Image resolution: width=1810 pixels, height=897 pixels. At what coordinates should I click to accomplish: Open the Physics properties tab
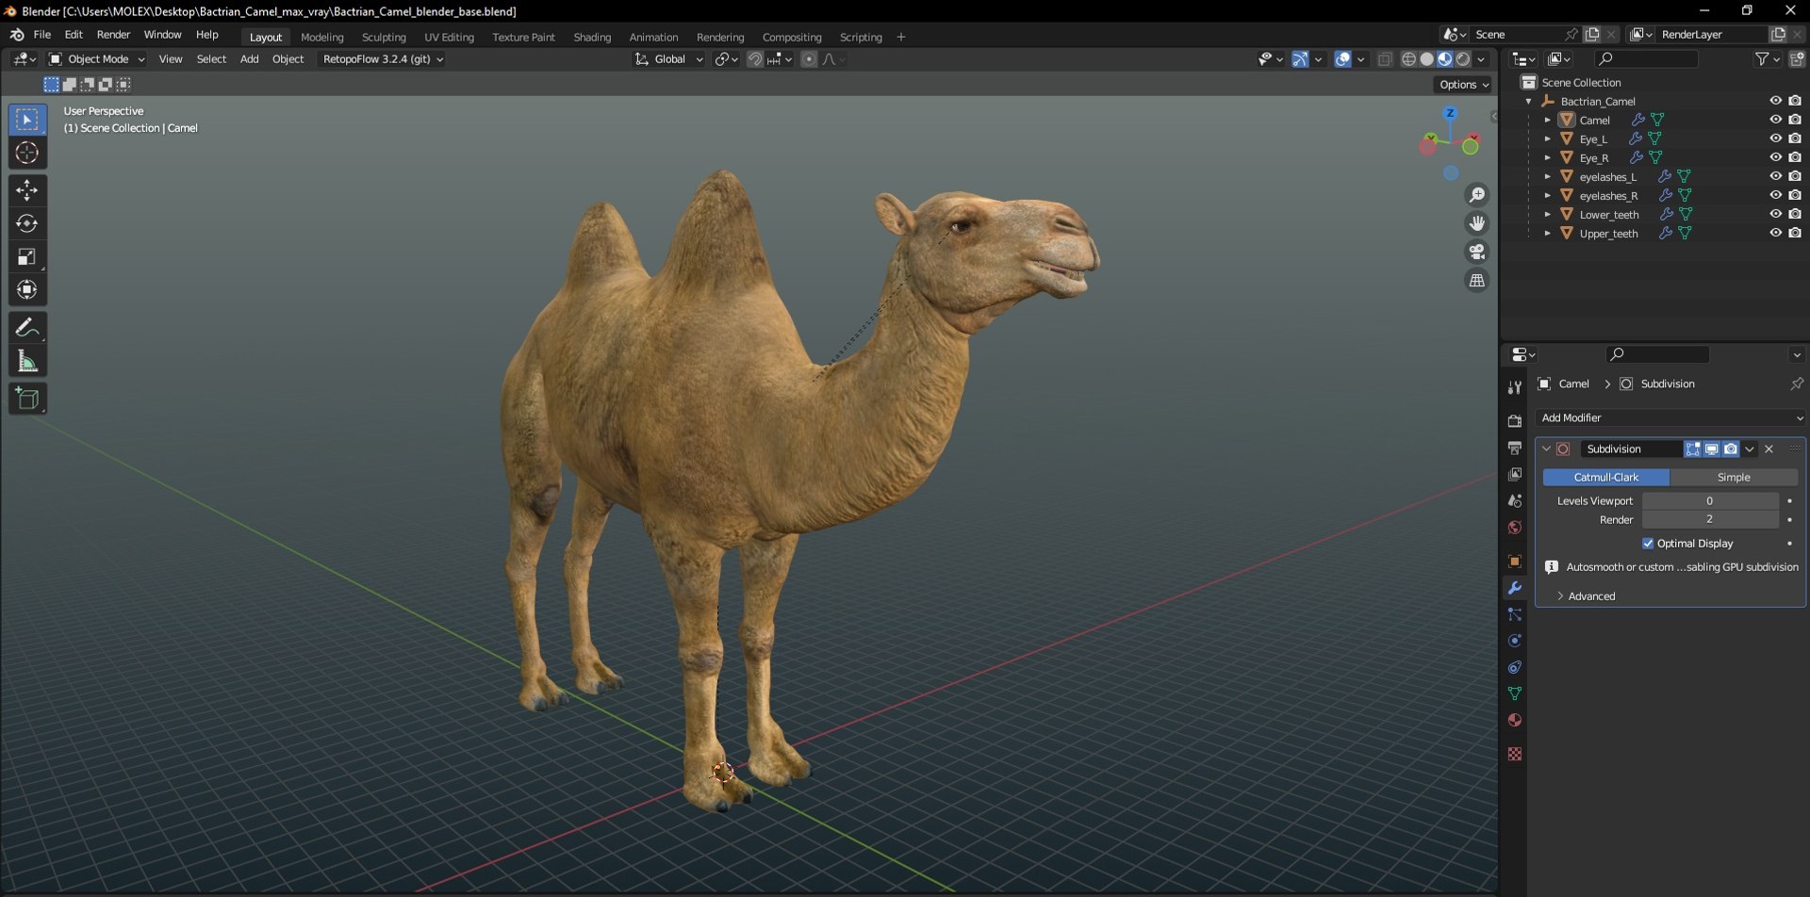click(x=1514, y=640)
